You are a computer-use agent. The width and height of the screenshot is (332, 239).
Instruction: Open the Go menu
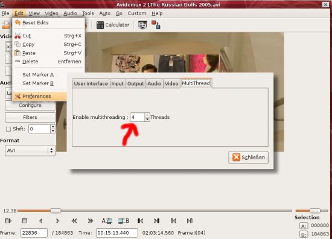tap(119, 13)
